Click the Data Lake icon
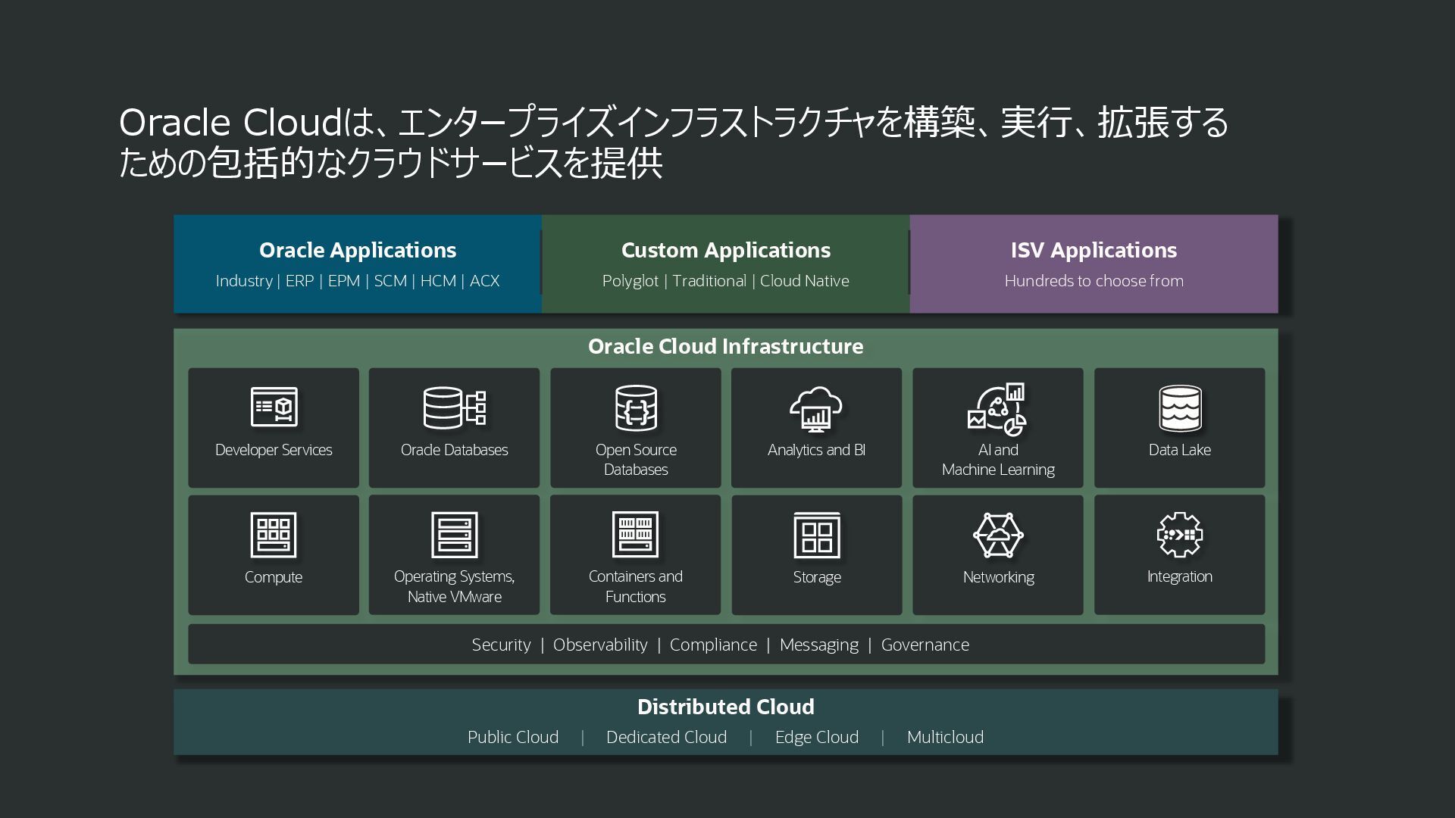Image resolution: width=1455 pixels, height=818 pixels. (1179, 407)
